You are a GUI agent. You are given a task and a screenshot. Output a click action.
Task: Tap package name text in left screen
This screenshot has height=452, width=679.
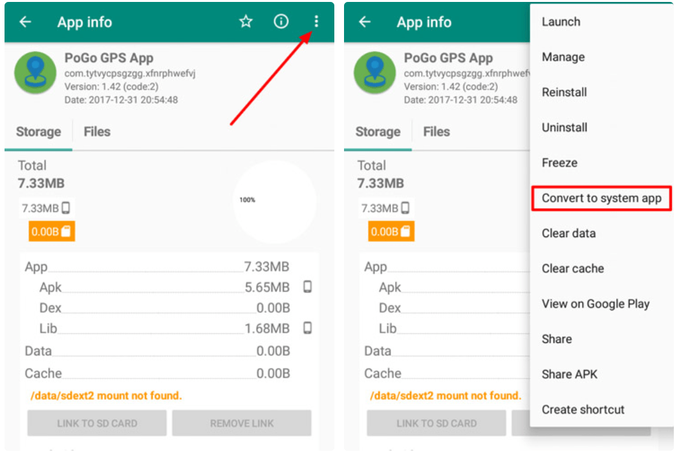(x=130, y=74)
